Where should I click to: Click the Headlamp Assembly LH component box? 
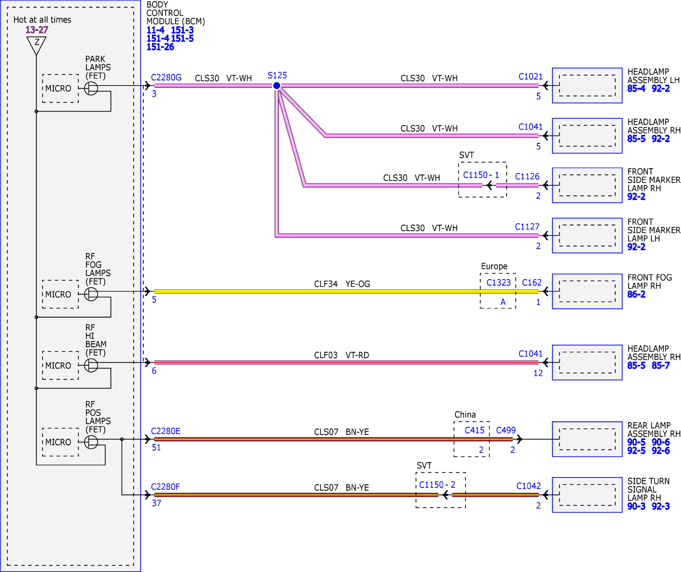pos(587,85)
